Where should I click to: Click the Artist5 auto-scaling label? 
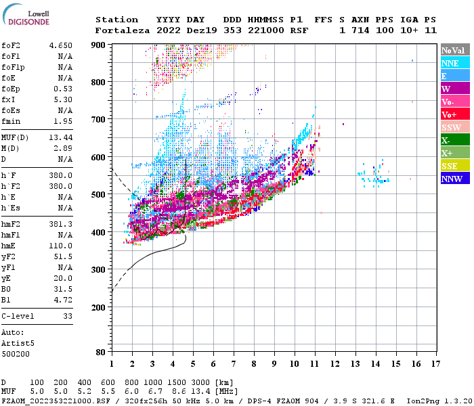(18, 344)
